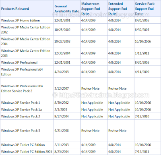This screenshot has height=155, width=161.
Task: Click the 10/27/2003 availability date
Action: [62, 42]
